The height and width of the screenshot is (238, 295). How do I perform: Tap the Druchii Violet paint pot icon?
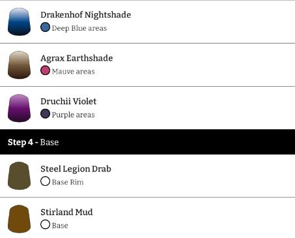pyautogui.click(x=19, y=108)
